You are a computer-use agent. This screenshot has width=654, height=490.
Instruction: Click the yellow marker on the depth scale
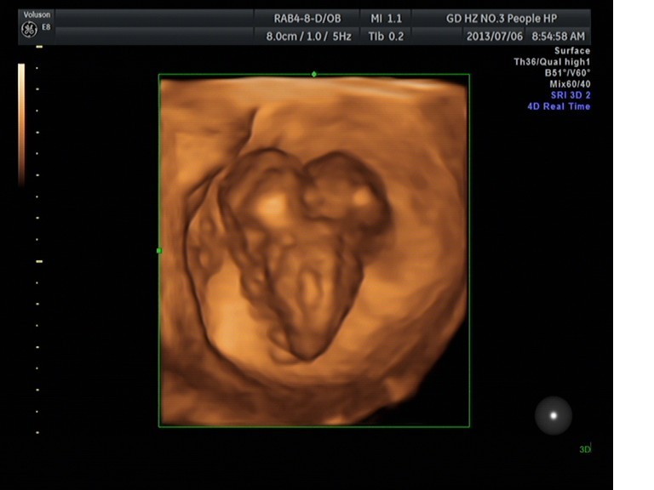click(x=39, y=261)
